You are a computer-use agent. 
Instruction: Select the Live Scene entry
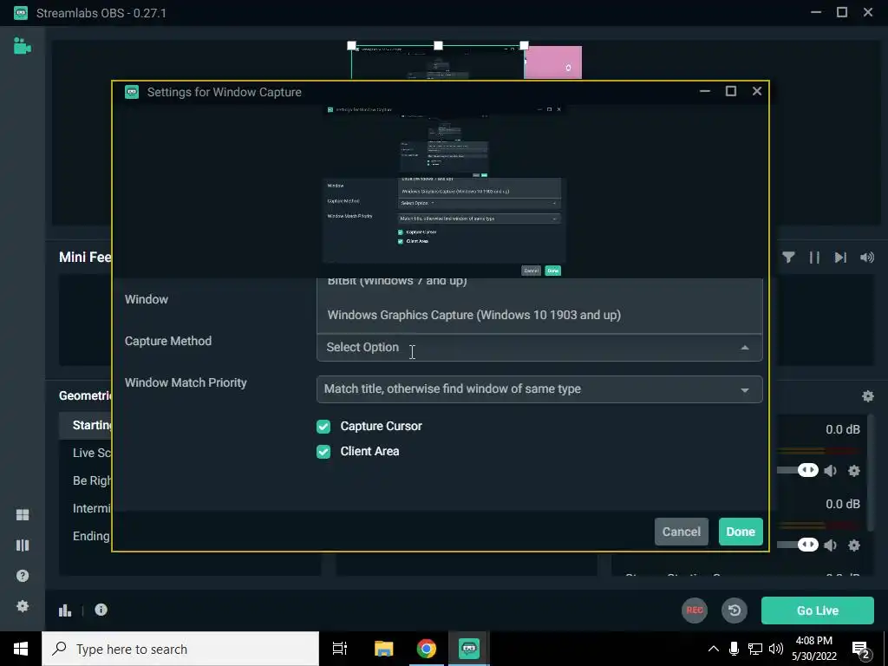(x=91, y=453)
